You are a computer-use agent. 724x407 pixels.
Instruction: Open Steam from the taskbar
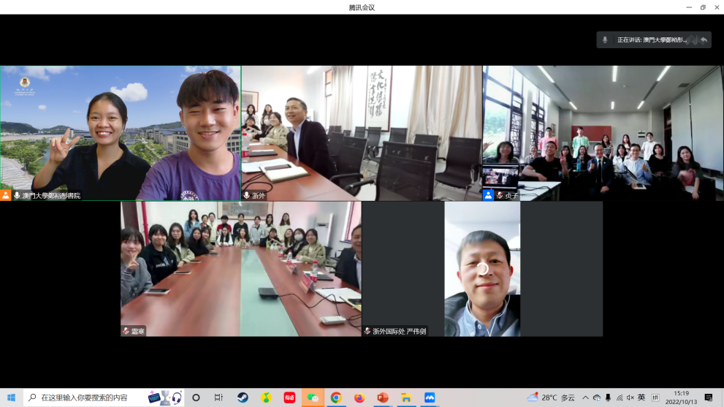pos(242,398)
